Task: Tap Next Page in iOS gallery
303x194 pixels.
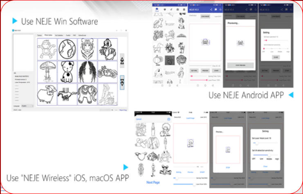Action: pos(152,183)
